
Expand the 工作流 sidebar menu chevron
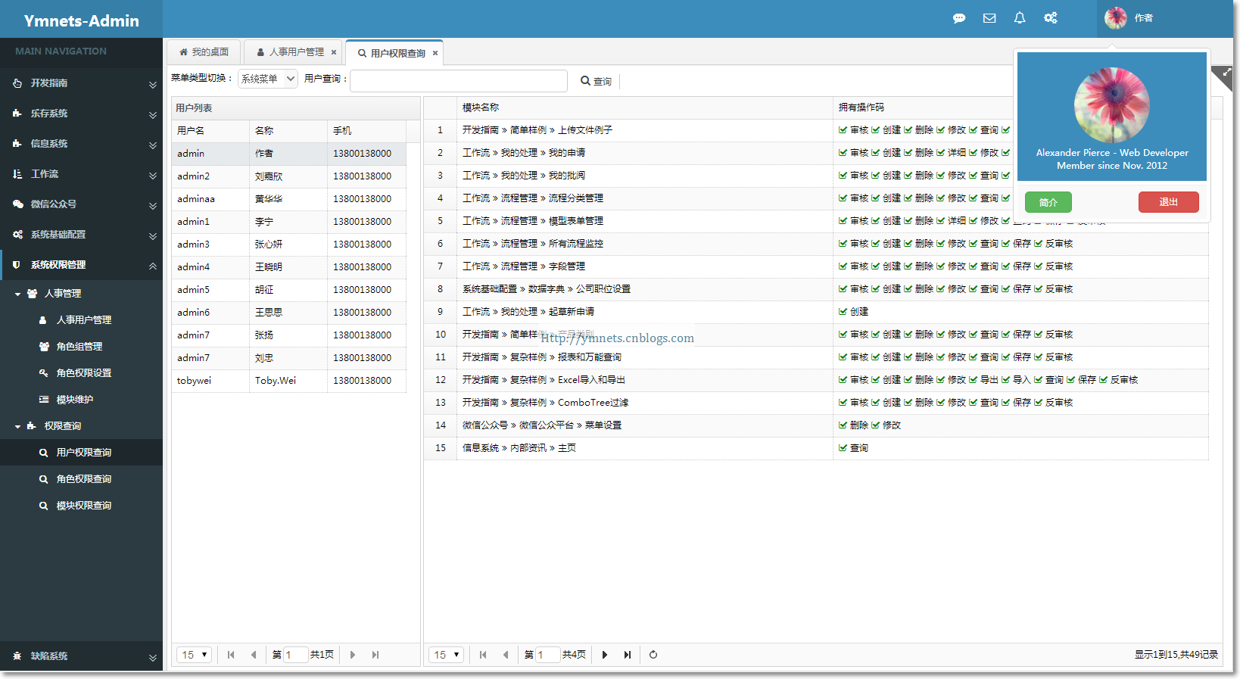(x=153, y=176)
